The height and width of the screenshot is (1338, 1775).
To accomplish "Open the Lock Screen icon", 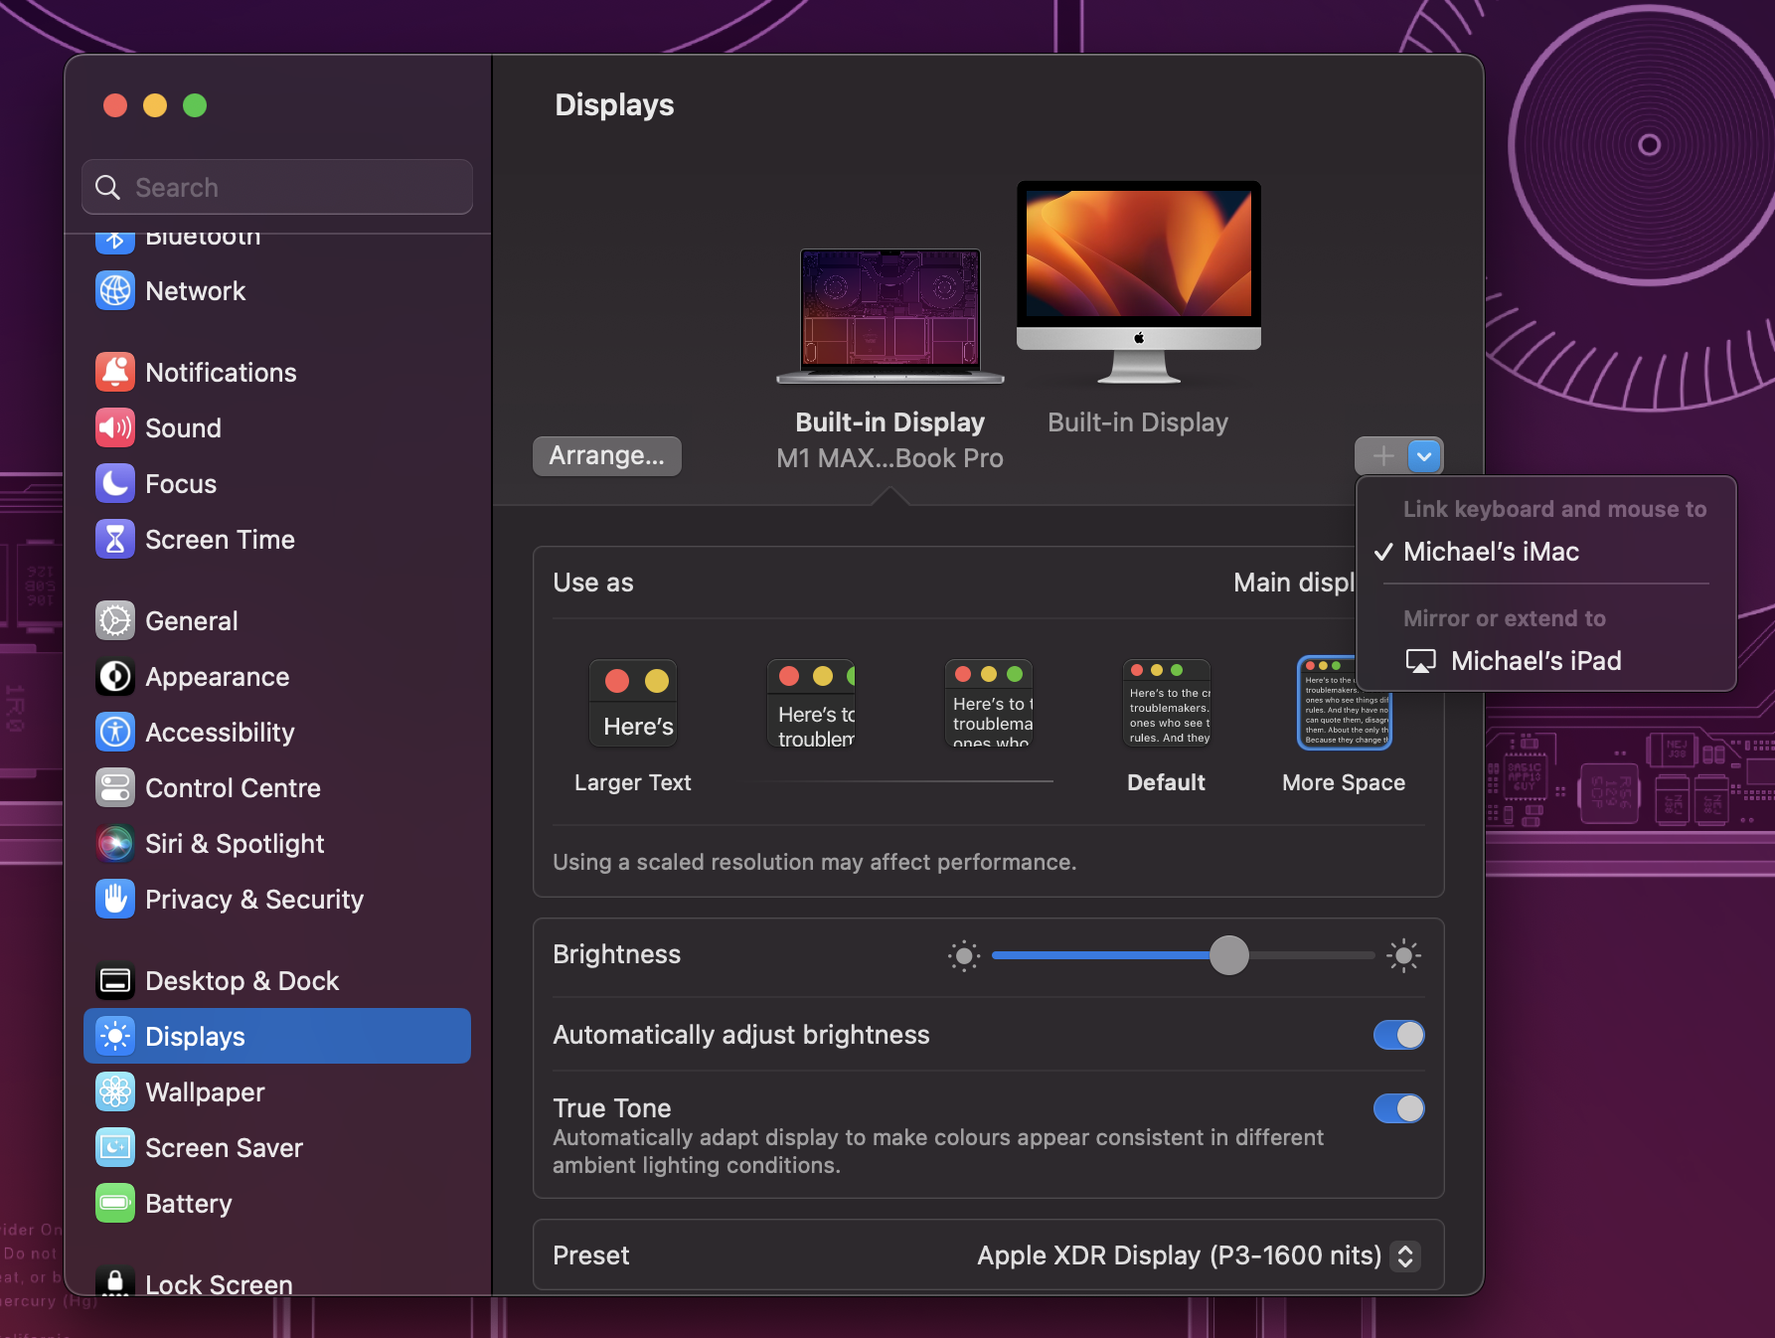I will click(115, 1280).
